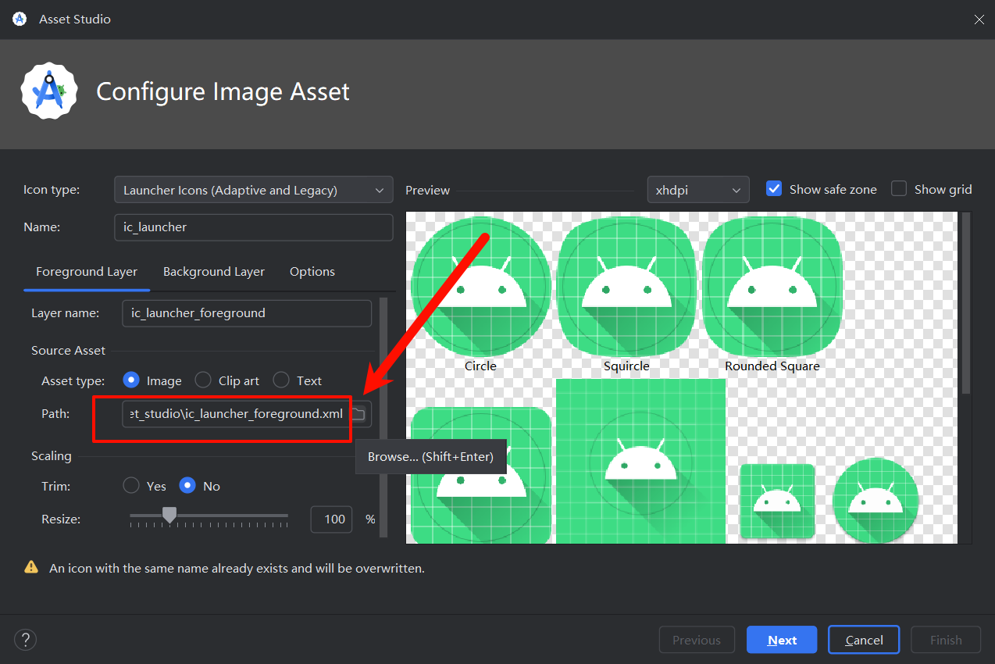995x664 pixels.
Task: Click the overwrite warning message text
Action: (x=237, y=568)
